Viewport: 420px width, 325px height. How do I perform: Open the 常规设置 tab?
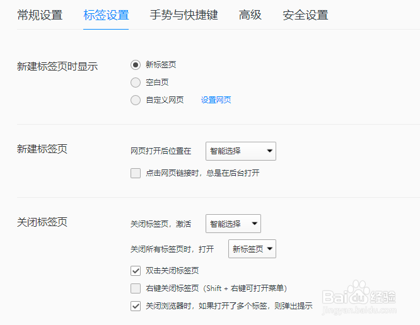[40, 15]
